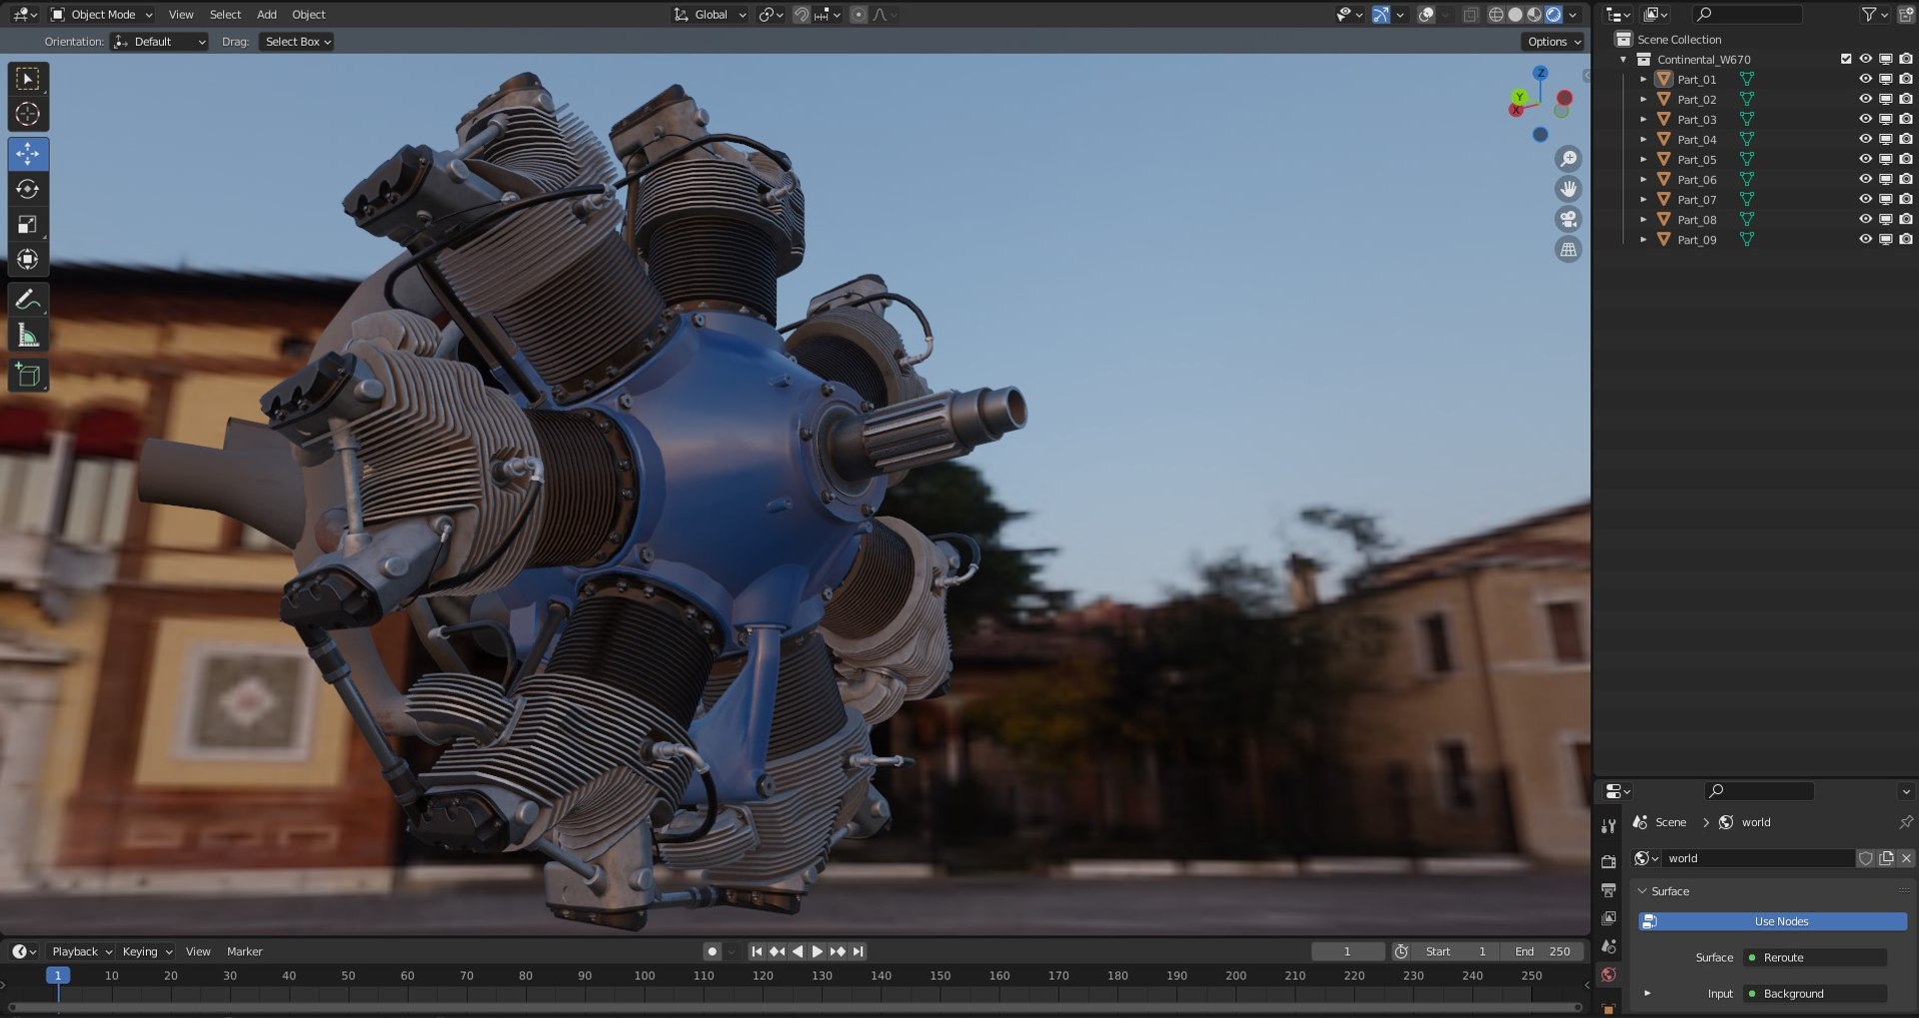Image resolution: width=1919 pixels, height=1018 pixels.
Task: Hide Part_05 in viewport eye icon
Action: 1865,159
